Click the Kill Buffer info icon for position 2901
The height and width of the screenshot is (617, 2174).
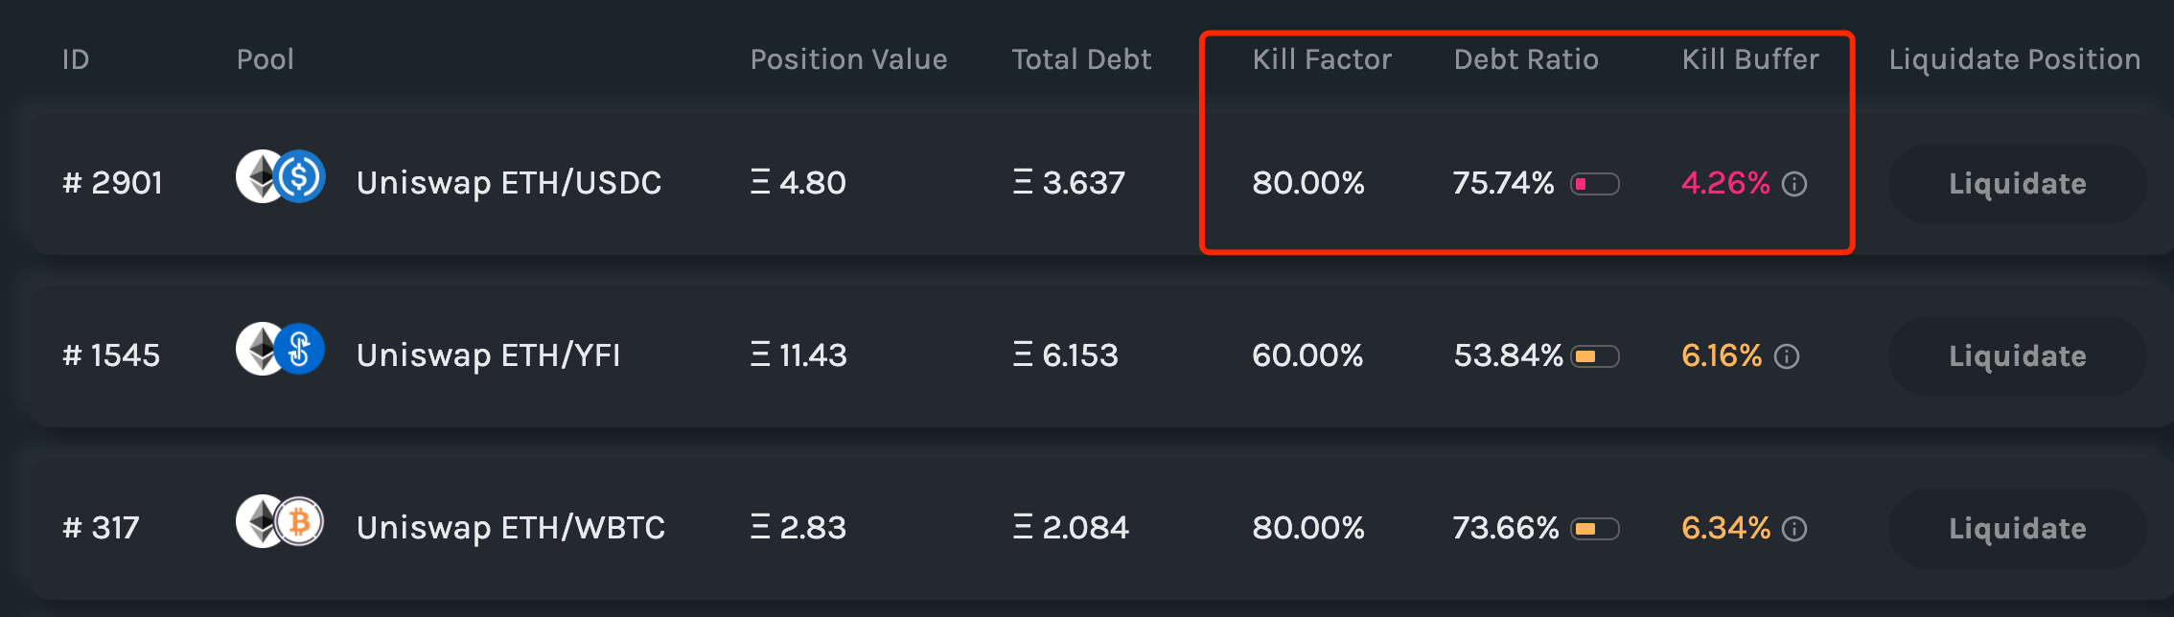click(x=1794, y=184)
